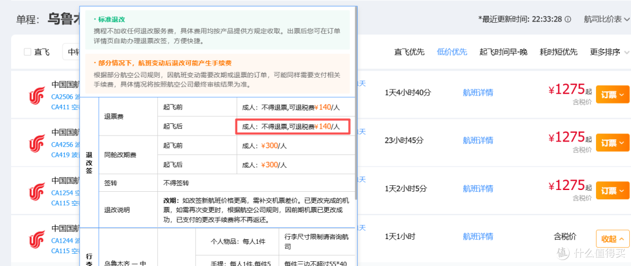Screen dimensions: 631x266
Task: Click the info icon beside 最近更新时间
Action: coord(568,19)
